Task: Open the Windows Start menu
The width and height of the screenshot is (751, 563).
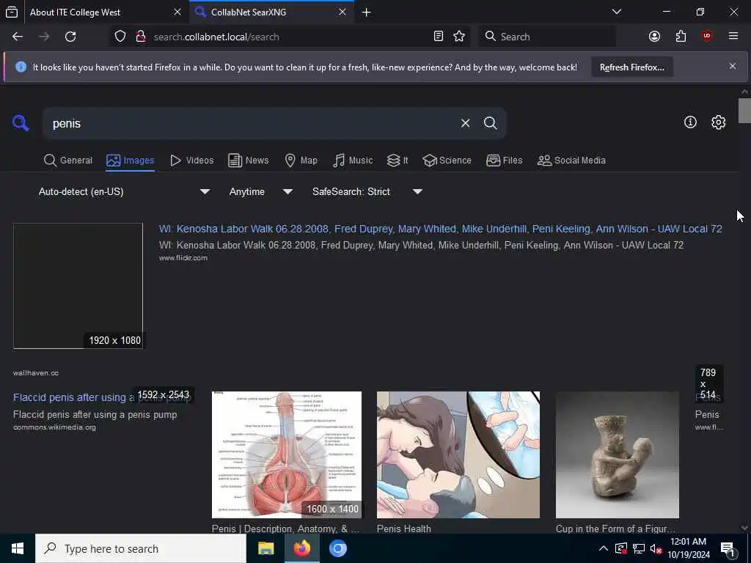Action: click(18, 548)
